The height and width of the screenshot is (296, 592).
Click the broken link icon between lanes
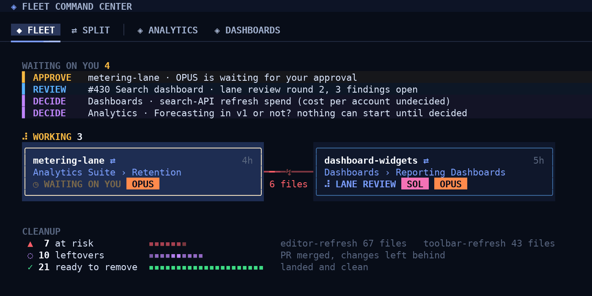point(289,172)
